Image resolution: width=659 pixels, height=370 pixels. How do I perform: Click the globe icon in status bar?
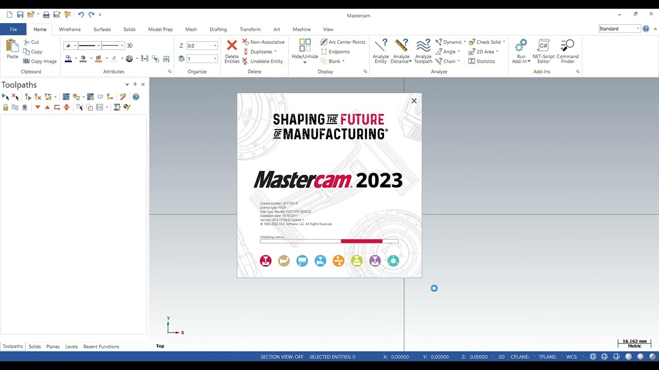[x=593, y=357]
